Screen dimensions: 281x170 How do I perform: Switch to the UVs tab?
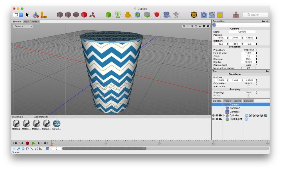coord(26,22)
